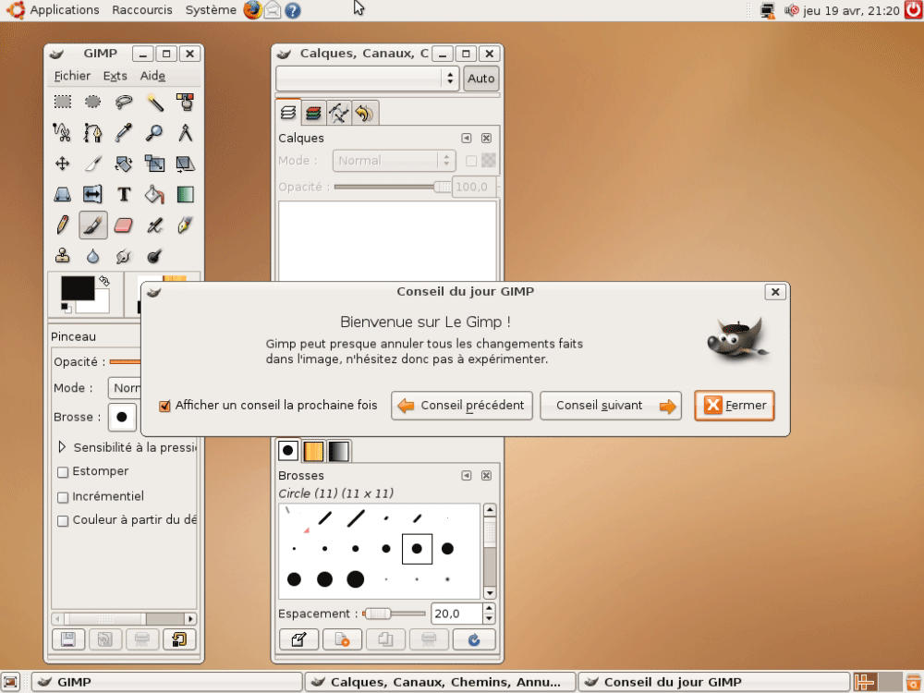Select the Shear tool
Viewport: 924px width, 693px height.
(x=185, y=164)
